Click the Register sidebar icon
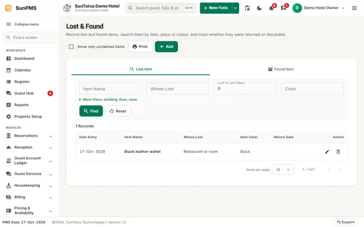Viewport: 364px width, 227px height. click(x=9, y=82)
